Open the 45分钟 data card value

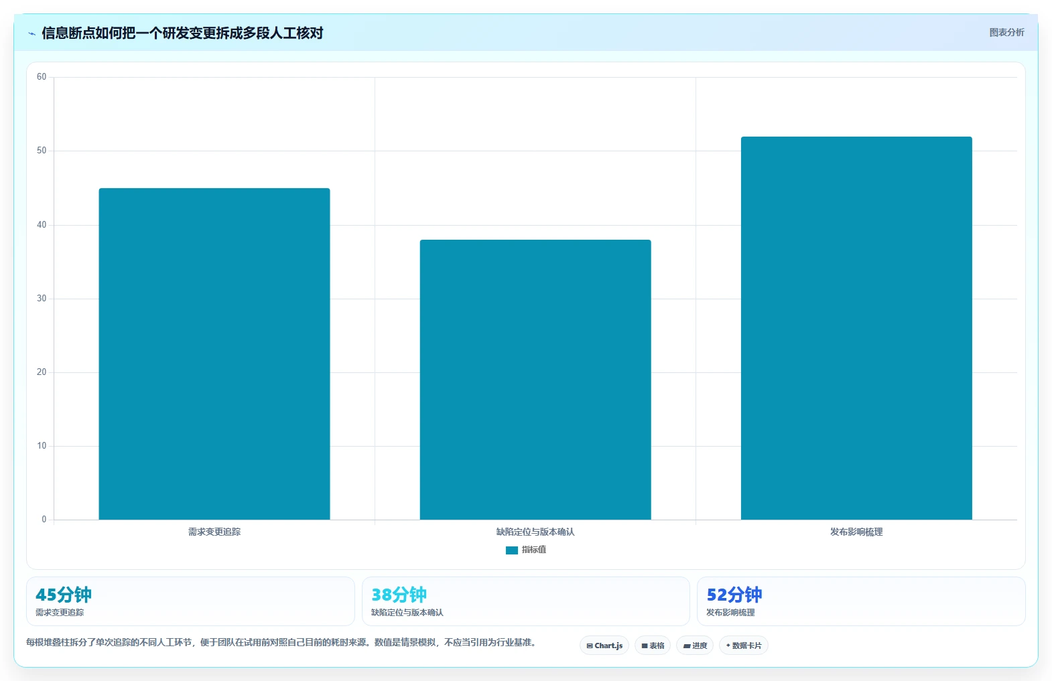click(x=64, y=595)
